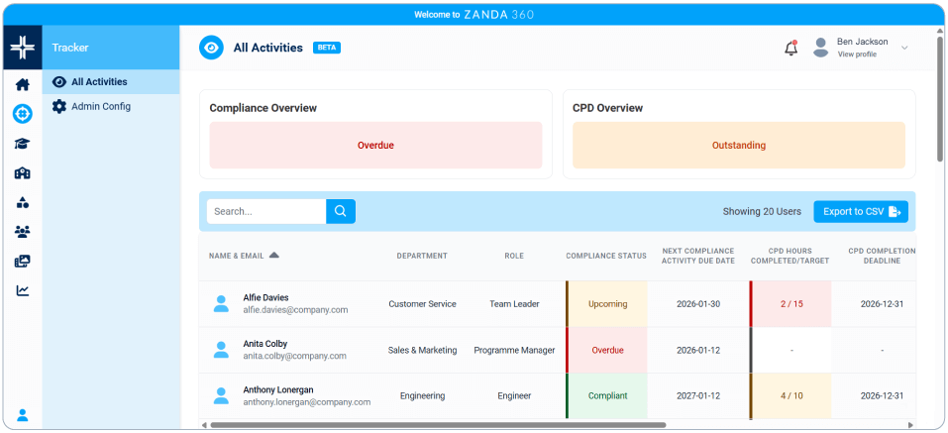Open Admin Config in the Tracker menu
The width and height of the screenshot is (948, 433).
pyautogui.click(x=101, y=106)
